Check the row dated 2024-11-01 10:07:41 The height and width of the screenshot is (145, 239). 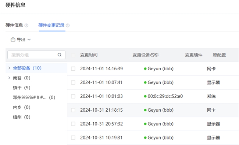point(73,82)
